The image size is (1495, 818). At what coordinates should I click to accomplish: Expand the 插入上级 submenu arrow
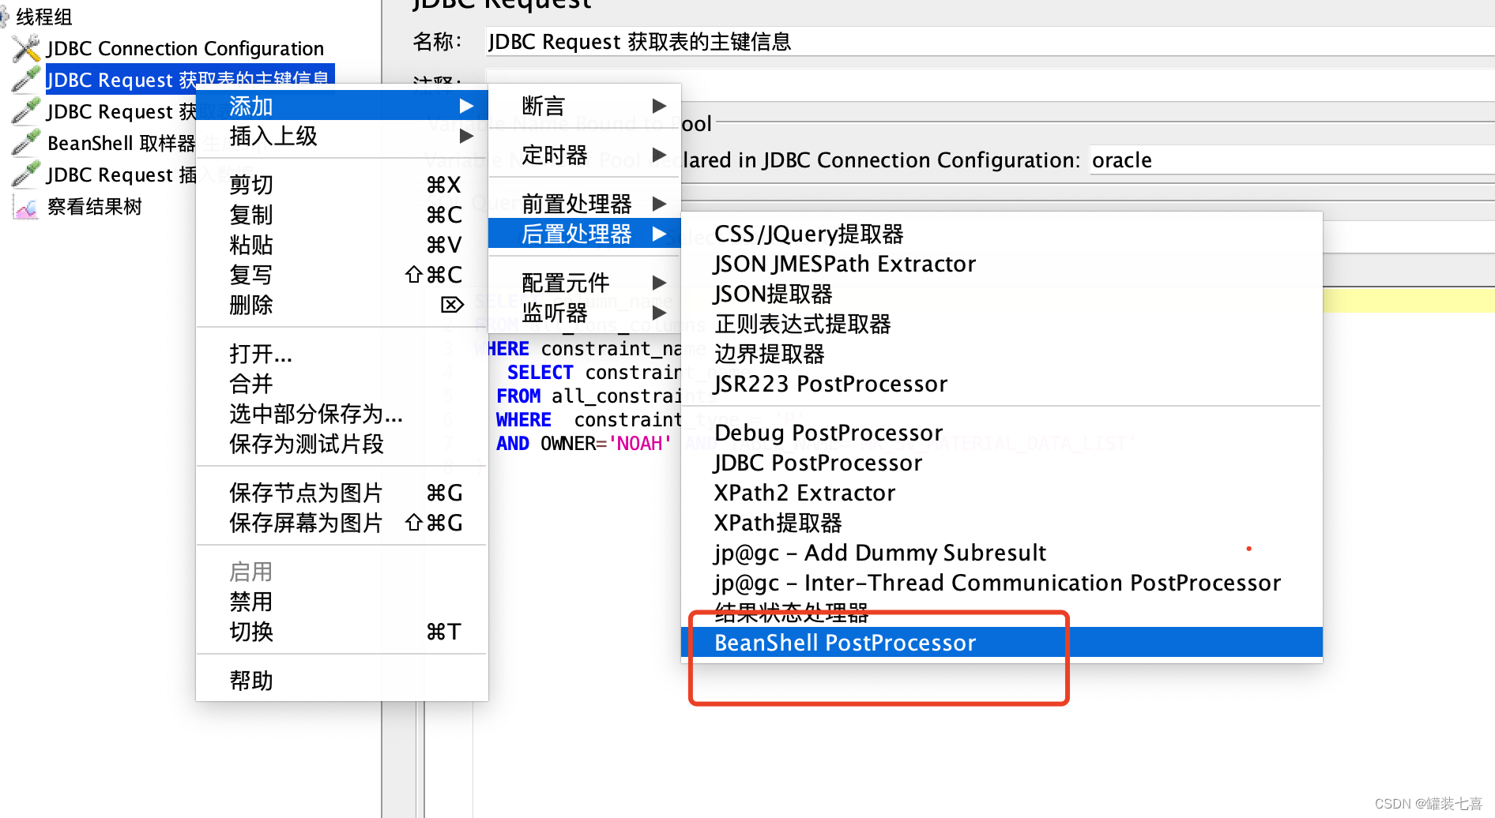click(466, 136)
